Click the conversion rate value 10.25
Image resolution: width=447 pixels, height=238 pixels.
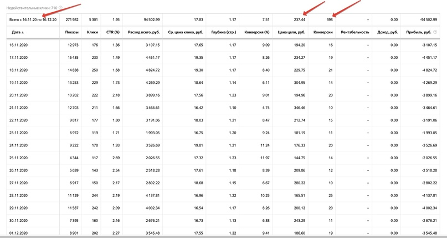[x=265, y=196]
